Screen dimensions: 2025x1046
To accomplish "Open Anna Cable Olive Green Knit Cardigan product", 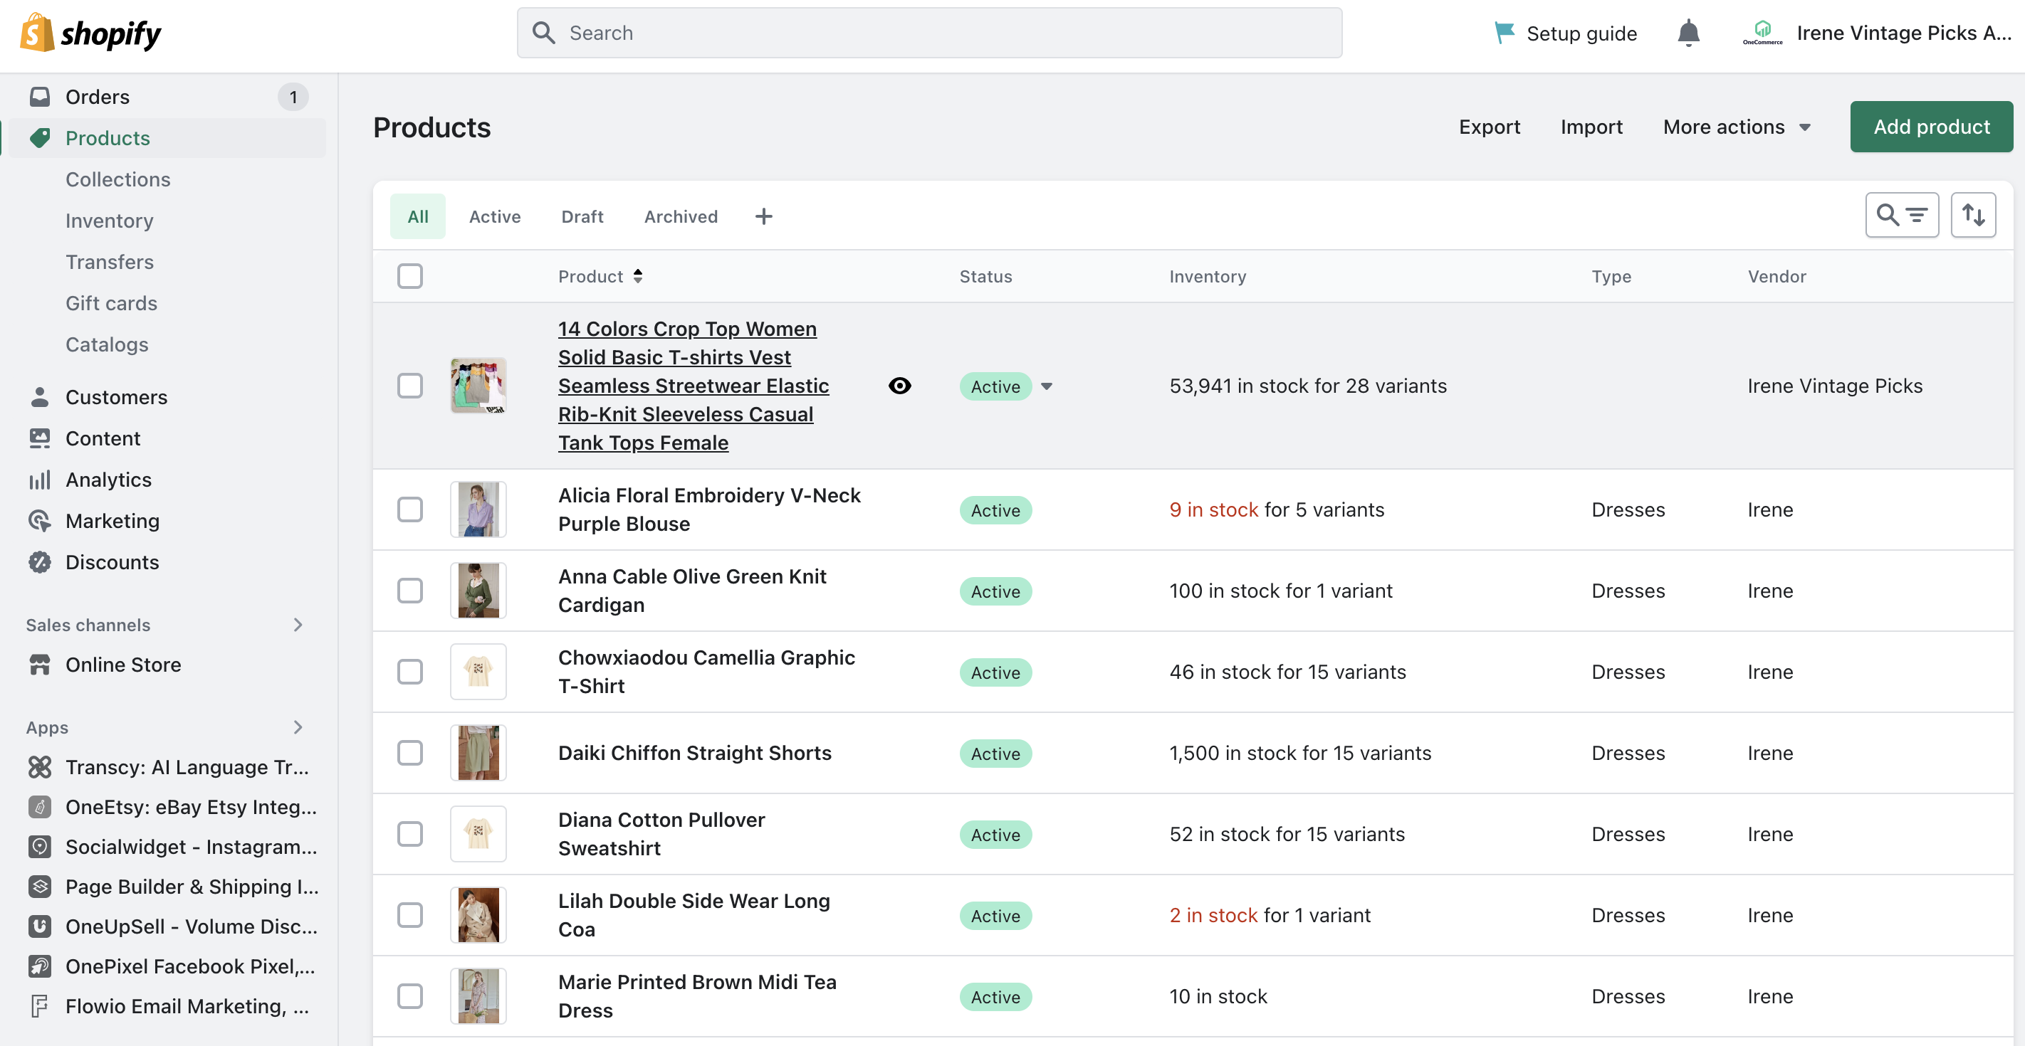I will (693, 590).
